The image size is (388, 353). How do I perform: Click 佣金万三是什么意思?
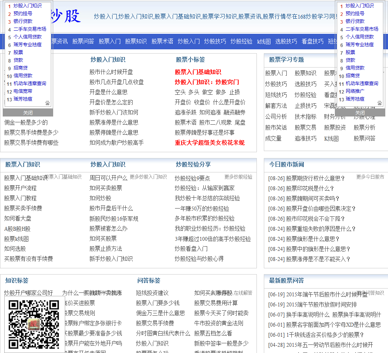[160, 313]
